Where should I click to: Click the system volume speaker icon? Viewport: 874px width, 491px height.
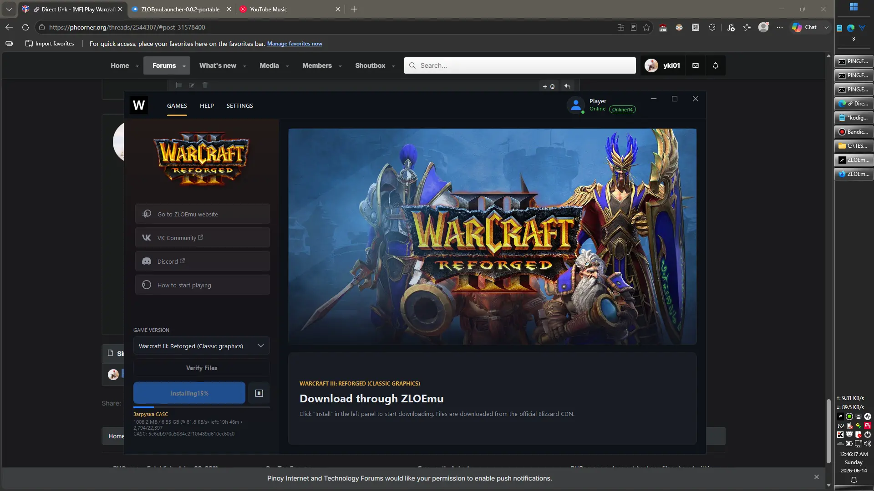868,444
